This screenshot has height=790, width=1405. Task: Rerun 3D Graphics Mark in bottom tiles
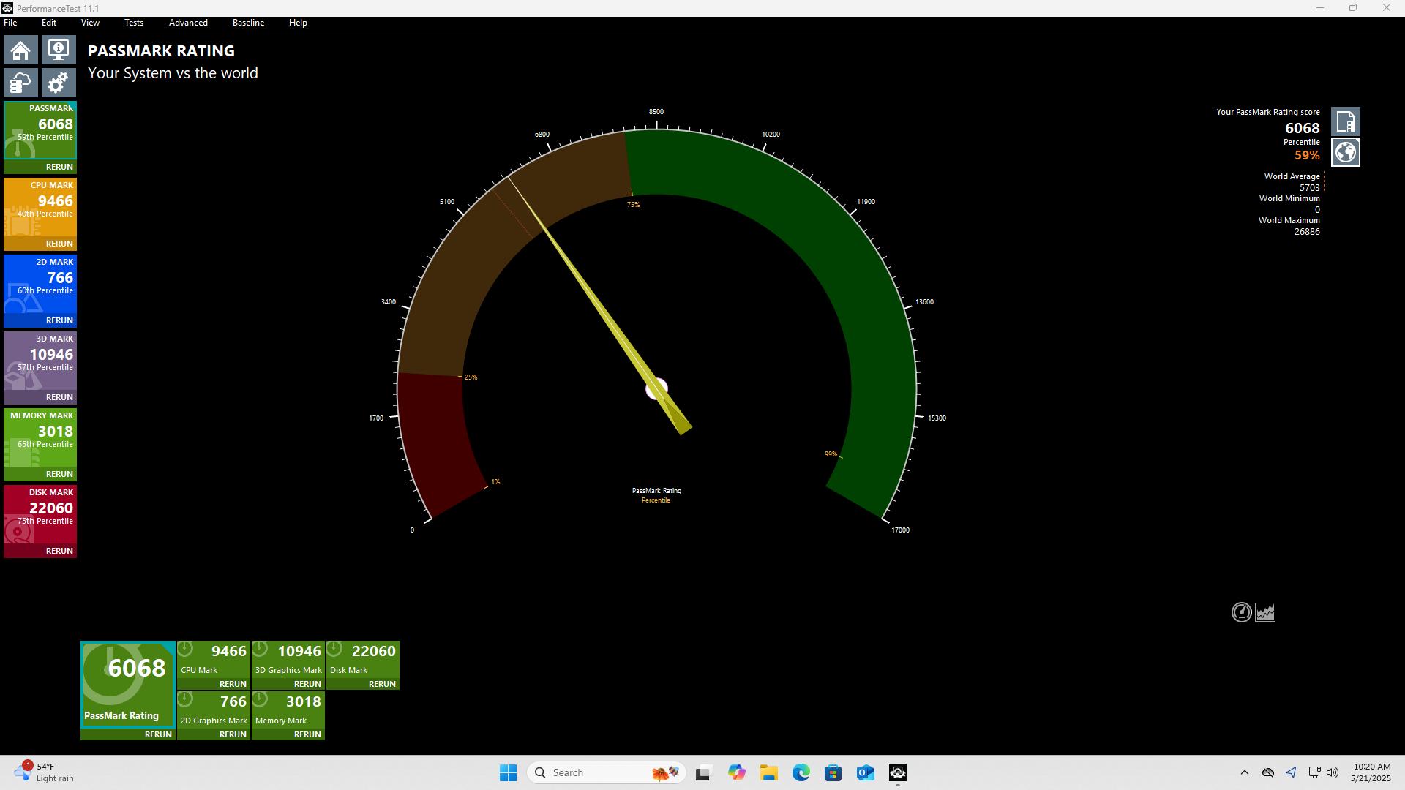tap(307, 684)
